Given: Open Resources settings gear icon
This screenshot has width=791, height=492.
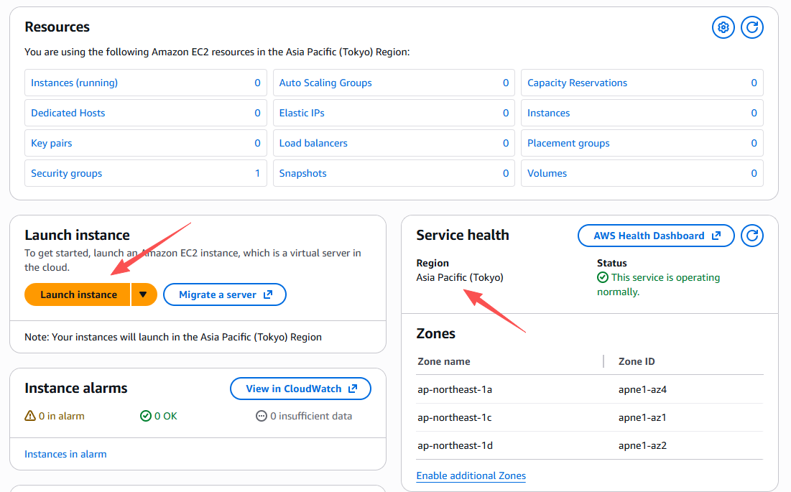Looking at the screenshot, I should tap(723, 27).
